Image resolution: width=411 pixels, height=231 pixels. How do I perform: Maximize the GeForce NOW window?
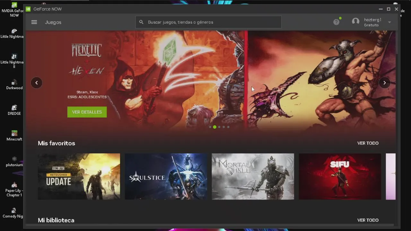[389, 9]
